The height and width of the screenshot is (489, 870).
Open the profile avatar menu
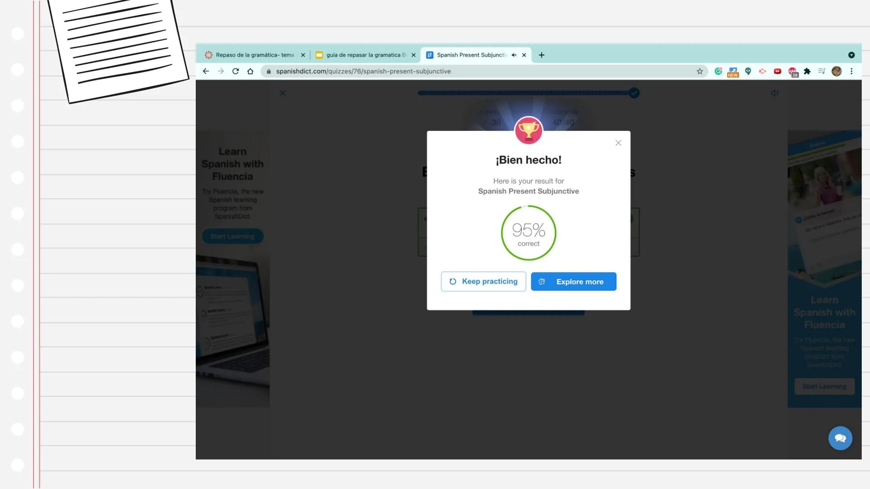click(x=836, y=71)
